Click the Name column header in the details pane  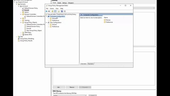(x=106, y=18)
